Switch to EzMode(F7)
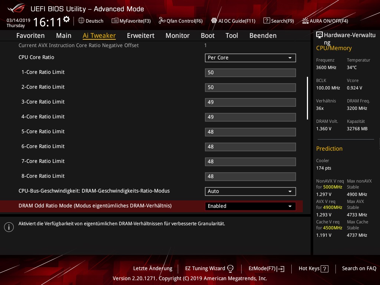Screen dimensions: 380x285 tap(266, 269)
